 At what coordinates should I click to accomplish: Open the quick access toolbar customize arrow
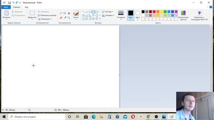pyautogui.click(x=20, y=3)
